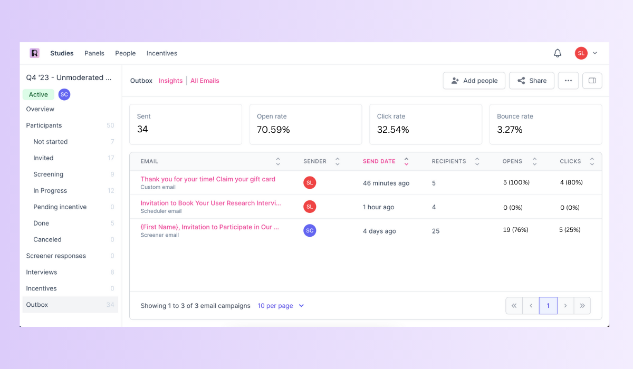Click the SL sender avatar in Thank you row
This screenshot has height=369, width=633.
coord(310,183)
